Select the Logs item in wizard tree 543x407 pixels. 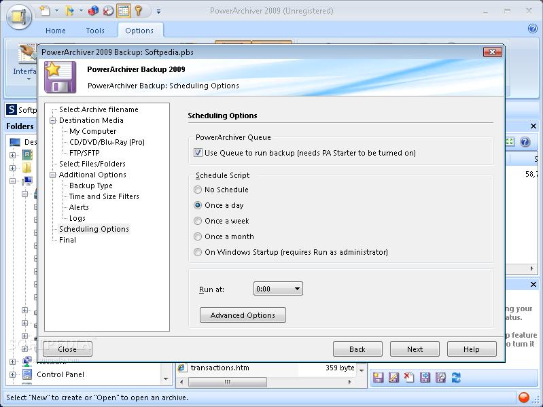[x=77, y=218]
